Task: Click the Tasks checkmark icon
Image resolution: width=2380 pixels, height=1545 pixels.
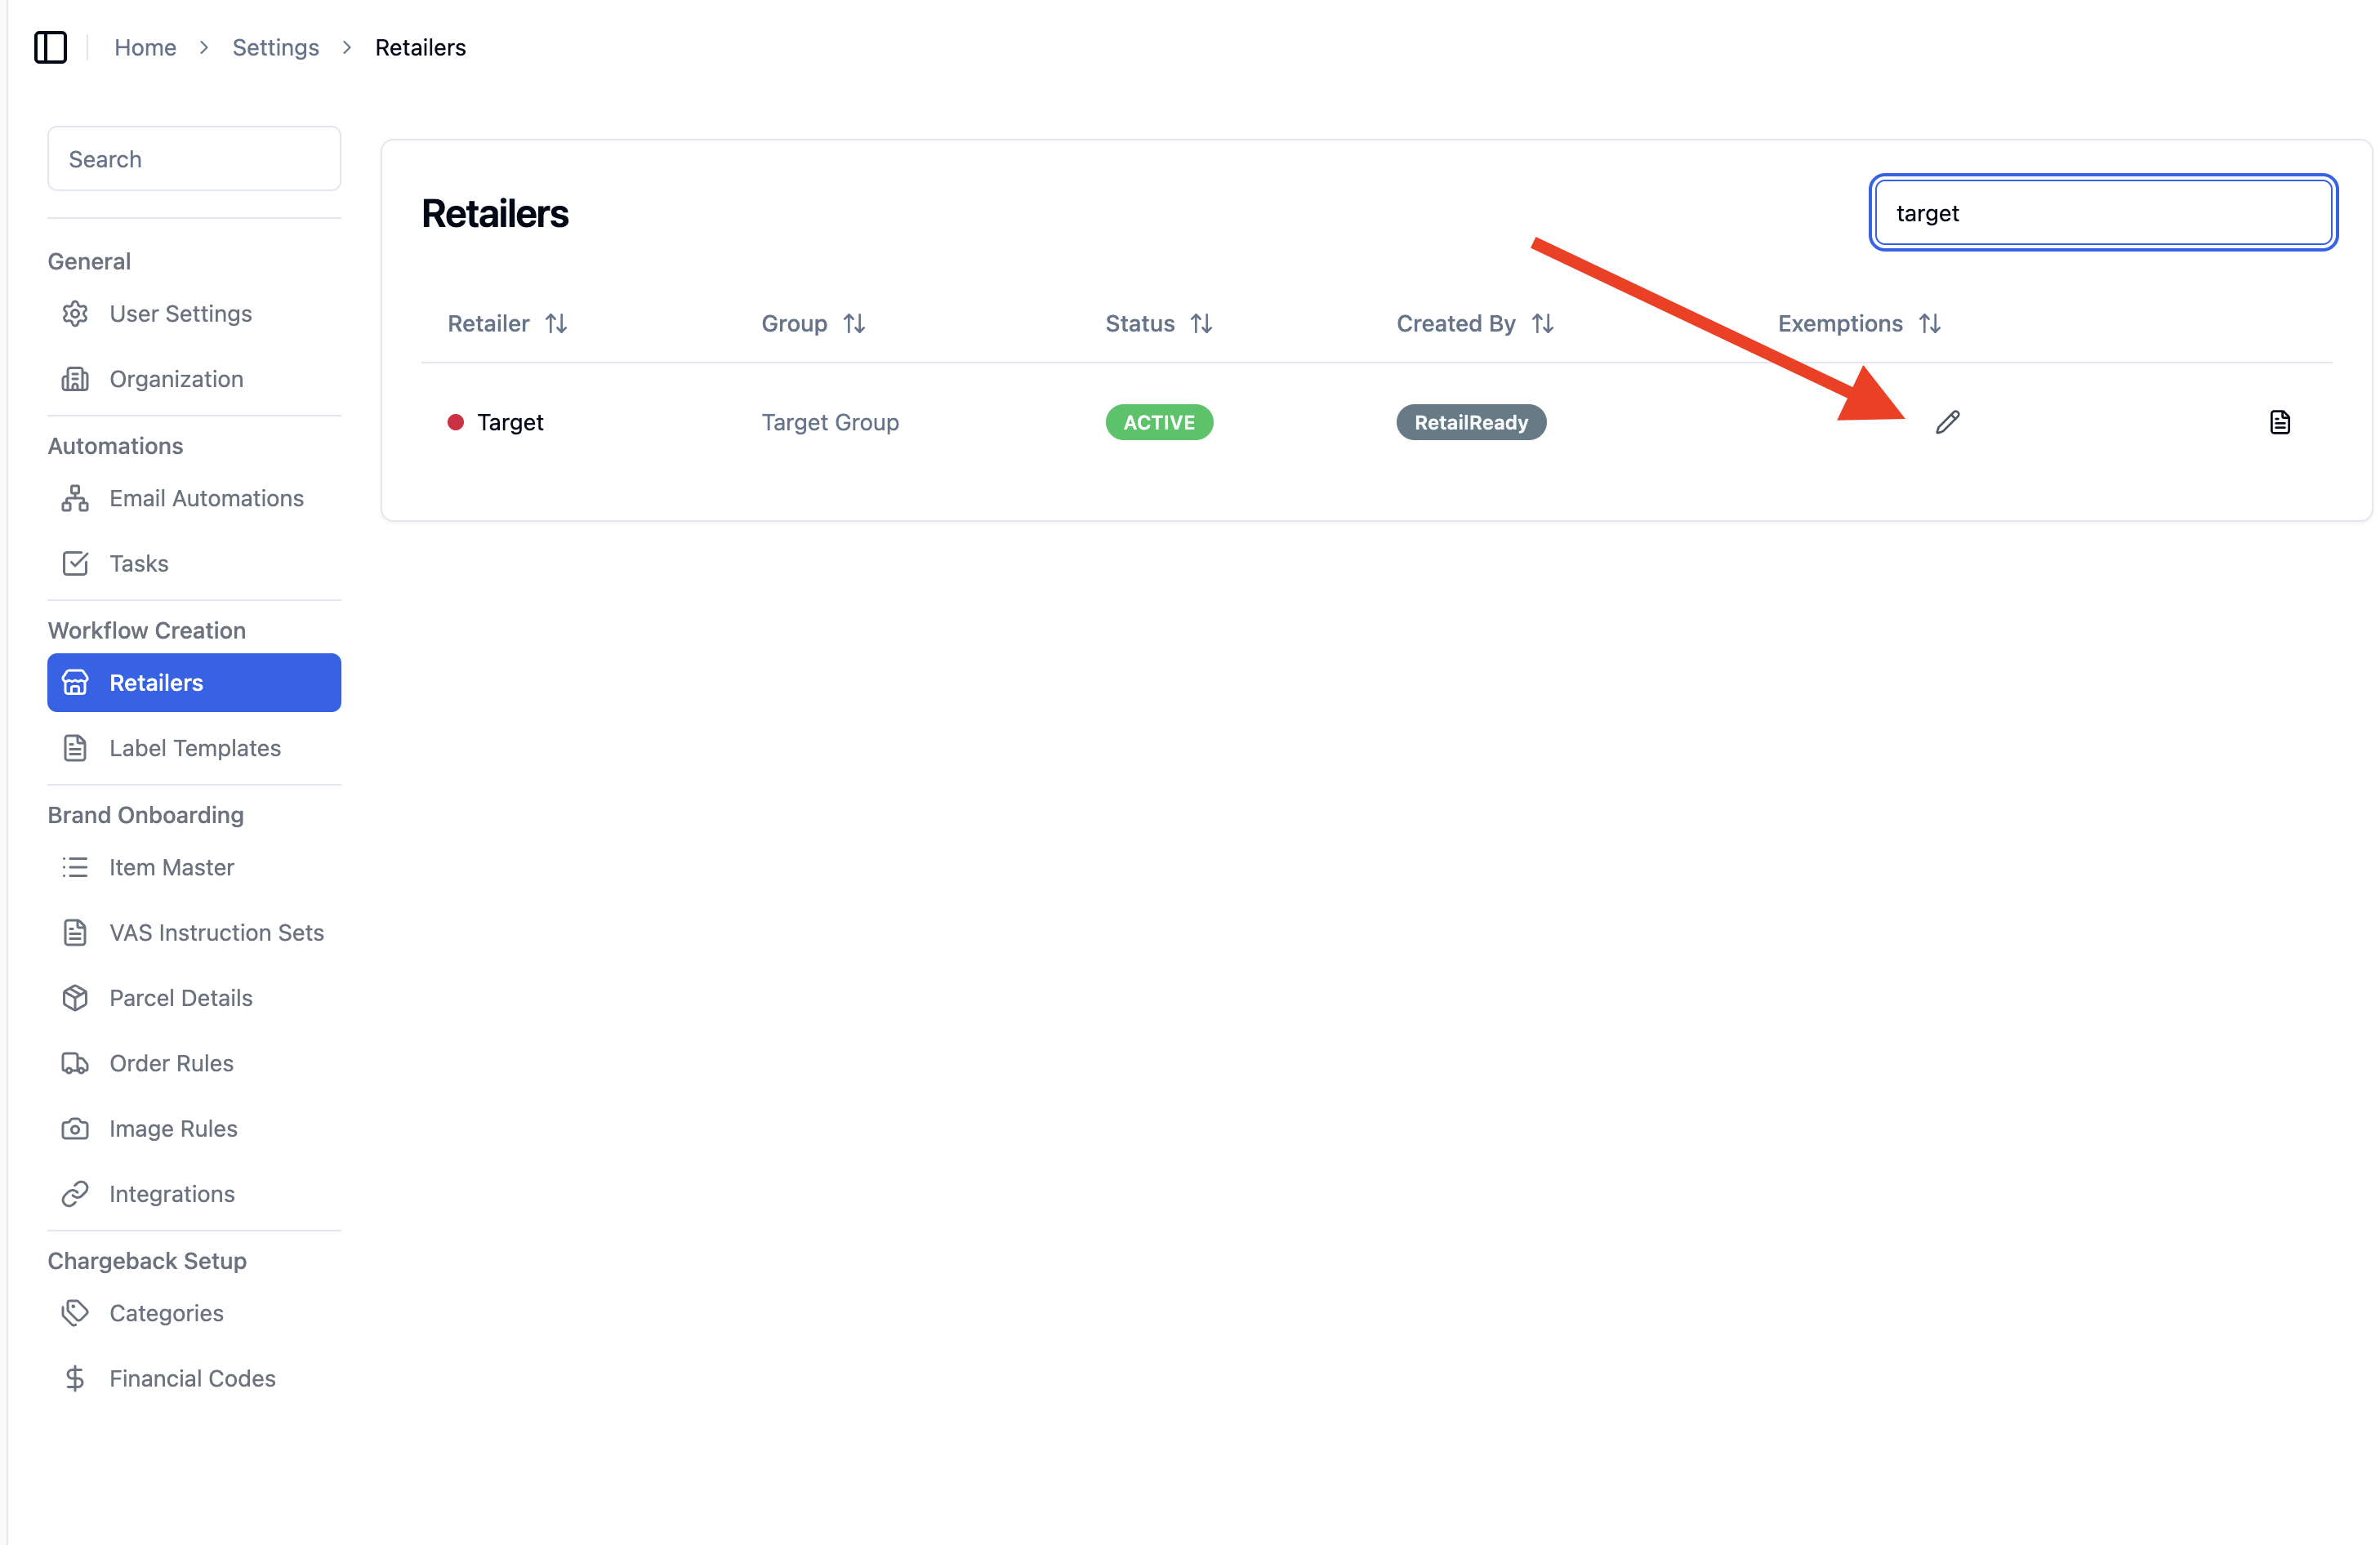Action: (x=75, y=563)
